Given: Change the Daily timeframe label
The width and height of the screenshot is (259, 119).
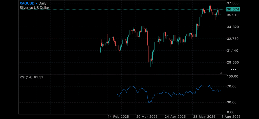Looking at the screenshot, I should [42, 3].
